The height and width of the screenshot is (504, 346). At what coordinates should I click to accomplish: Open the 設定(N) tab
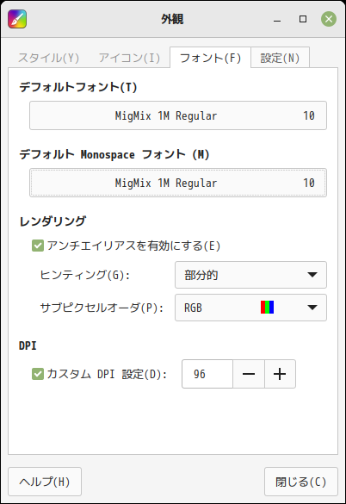[x=280, y=58]
